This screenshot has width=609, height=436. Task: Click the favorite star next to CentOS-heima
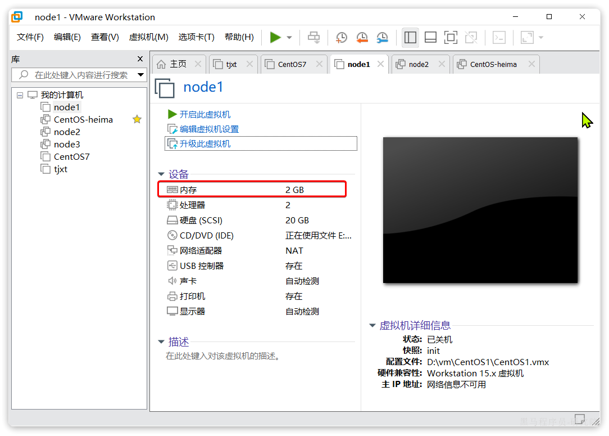pos(137,119)
